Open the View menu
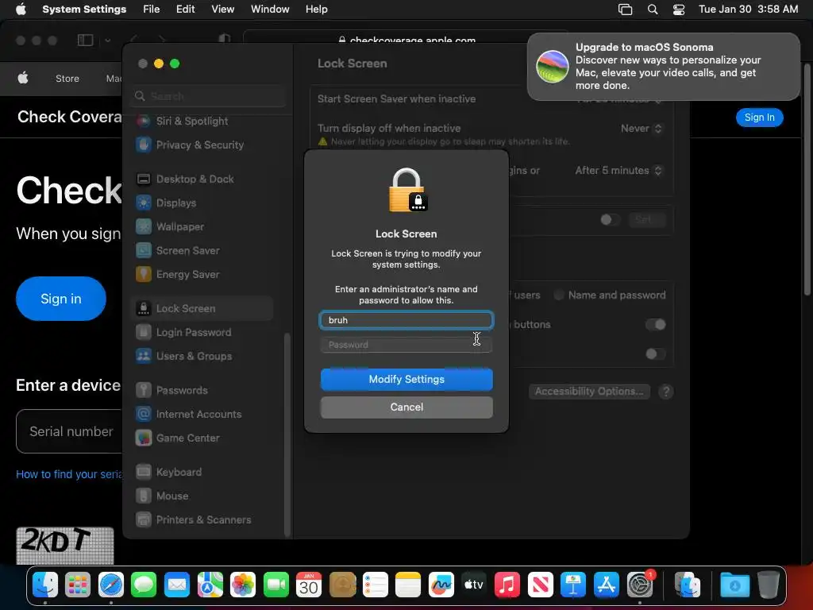 pos(223,10)
